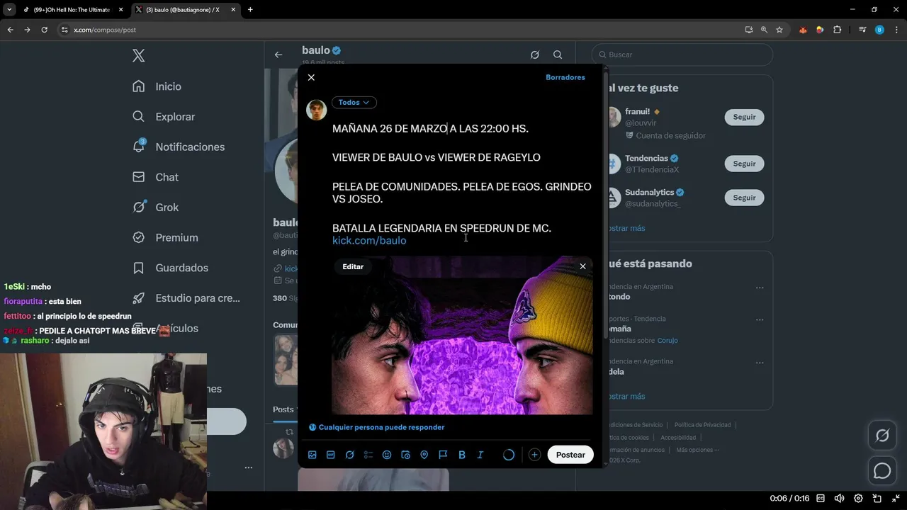Go to X home via logo
This screenshot has width=907, height=510.
pyautogui.click(x=139, y=56)
